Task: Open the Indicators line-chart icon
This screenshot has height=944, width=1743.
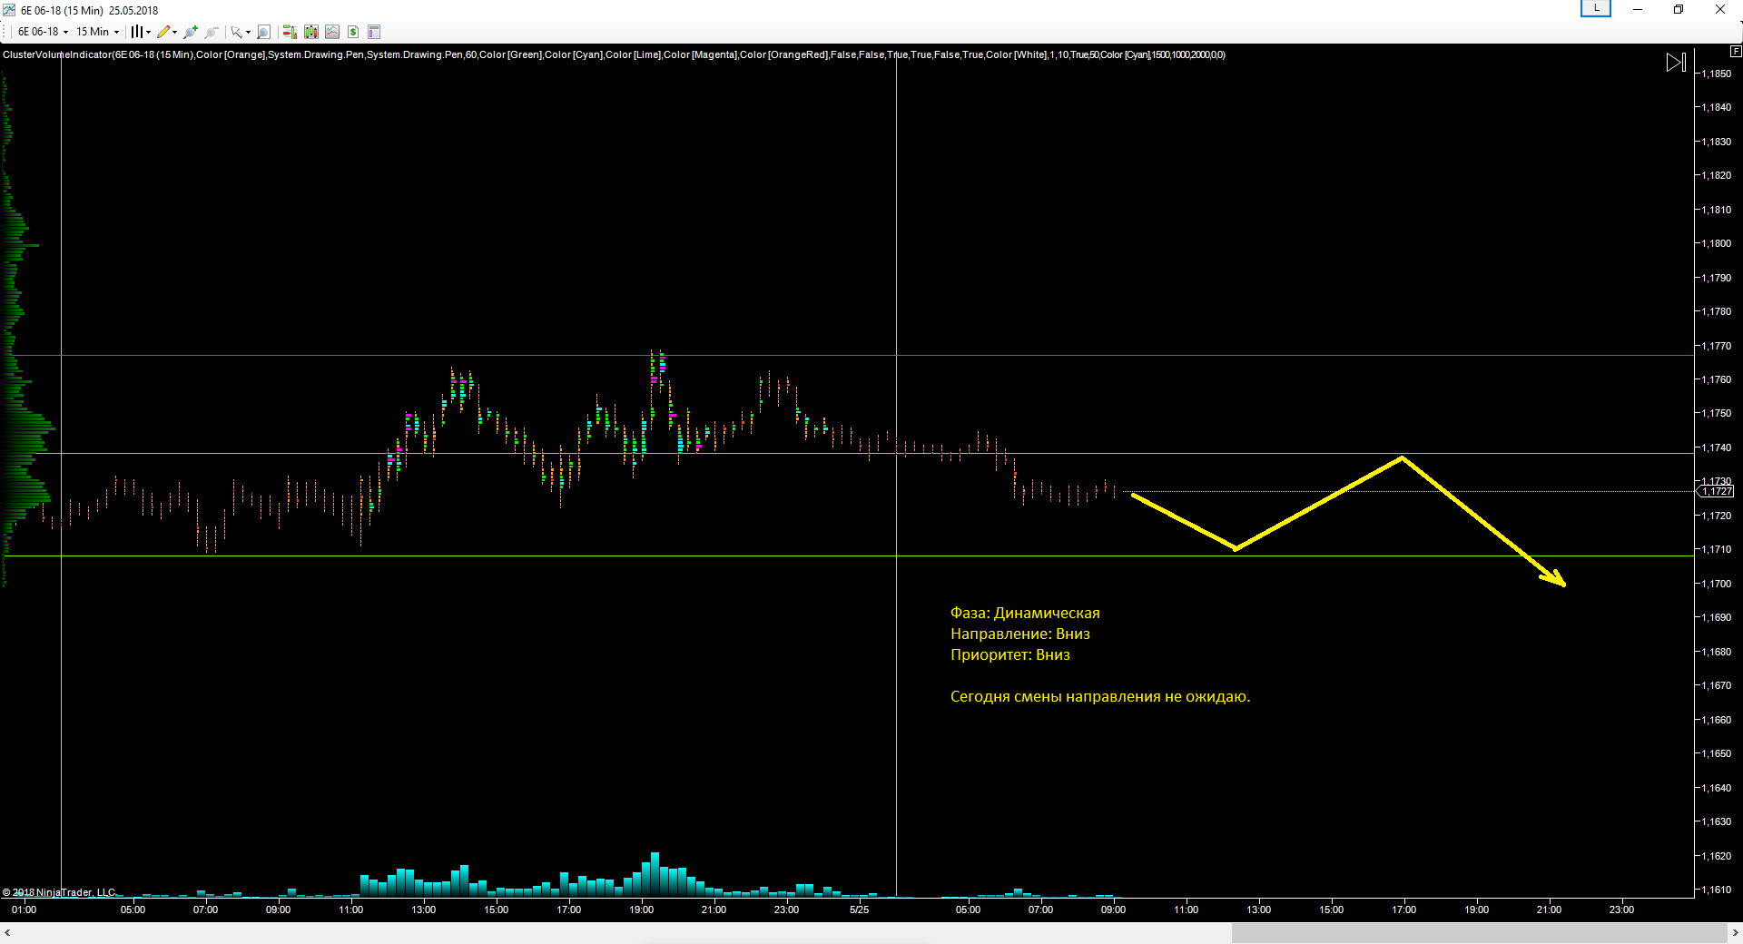Action: pos(332,32)
